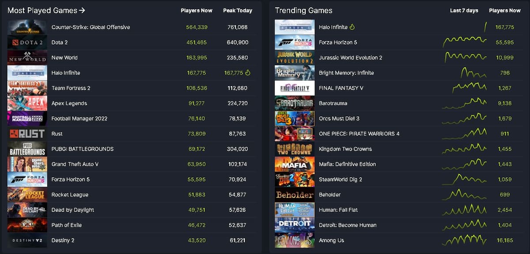Open the Dead by Daylight thumbnail
The image size is (530, 254).
[x=27, y=210]
